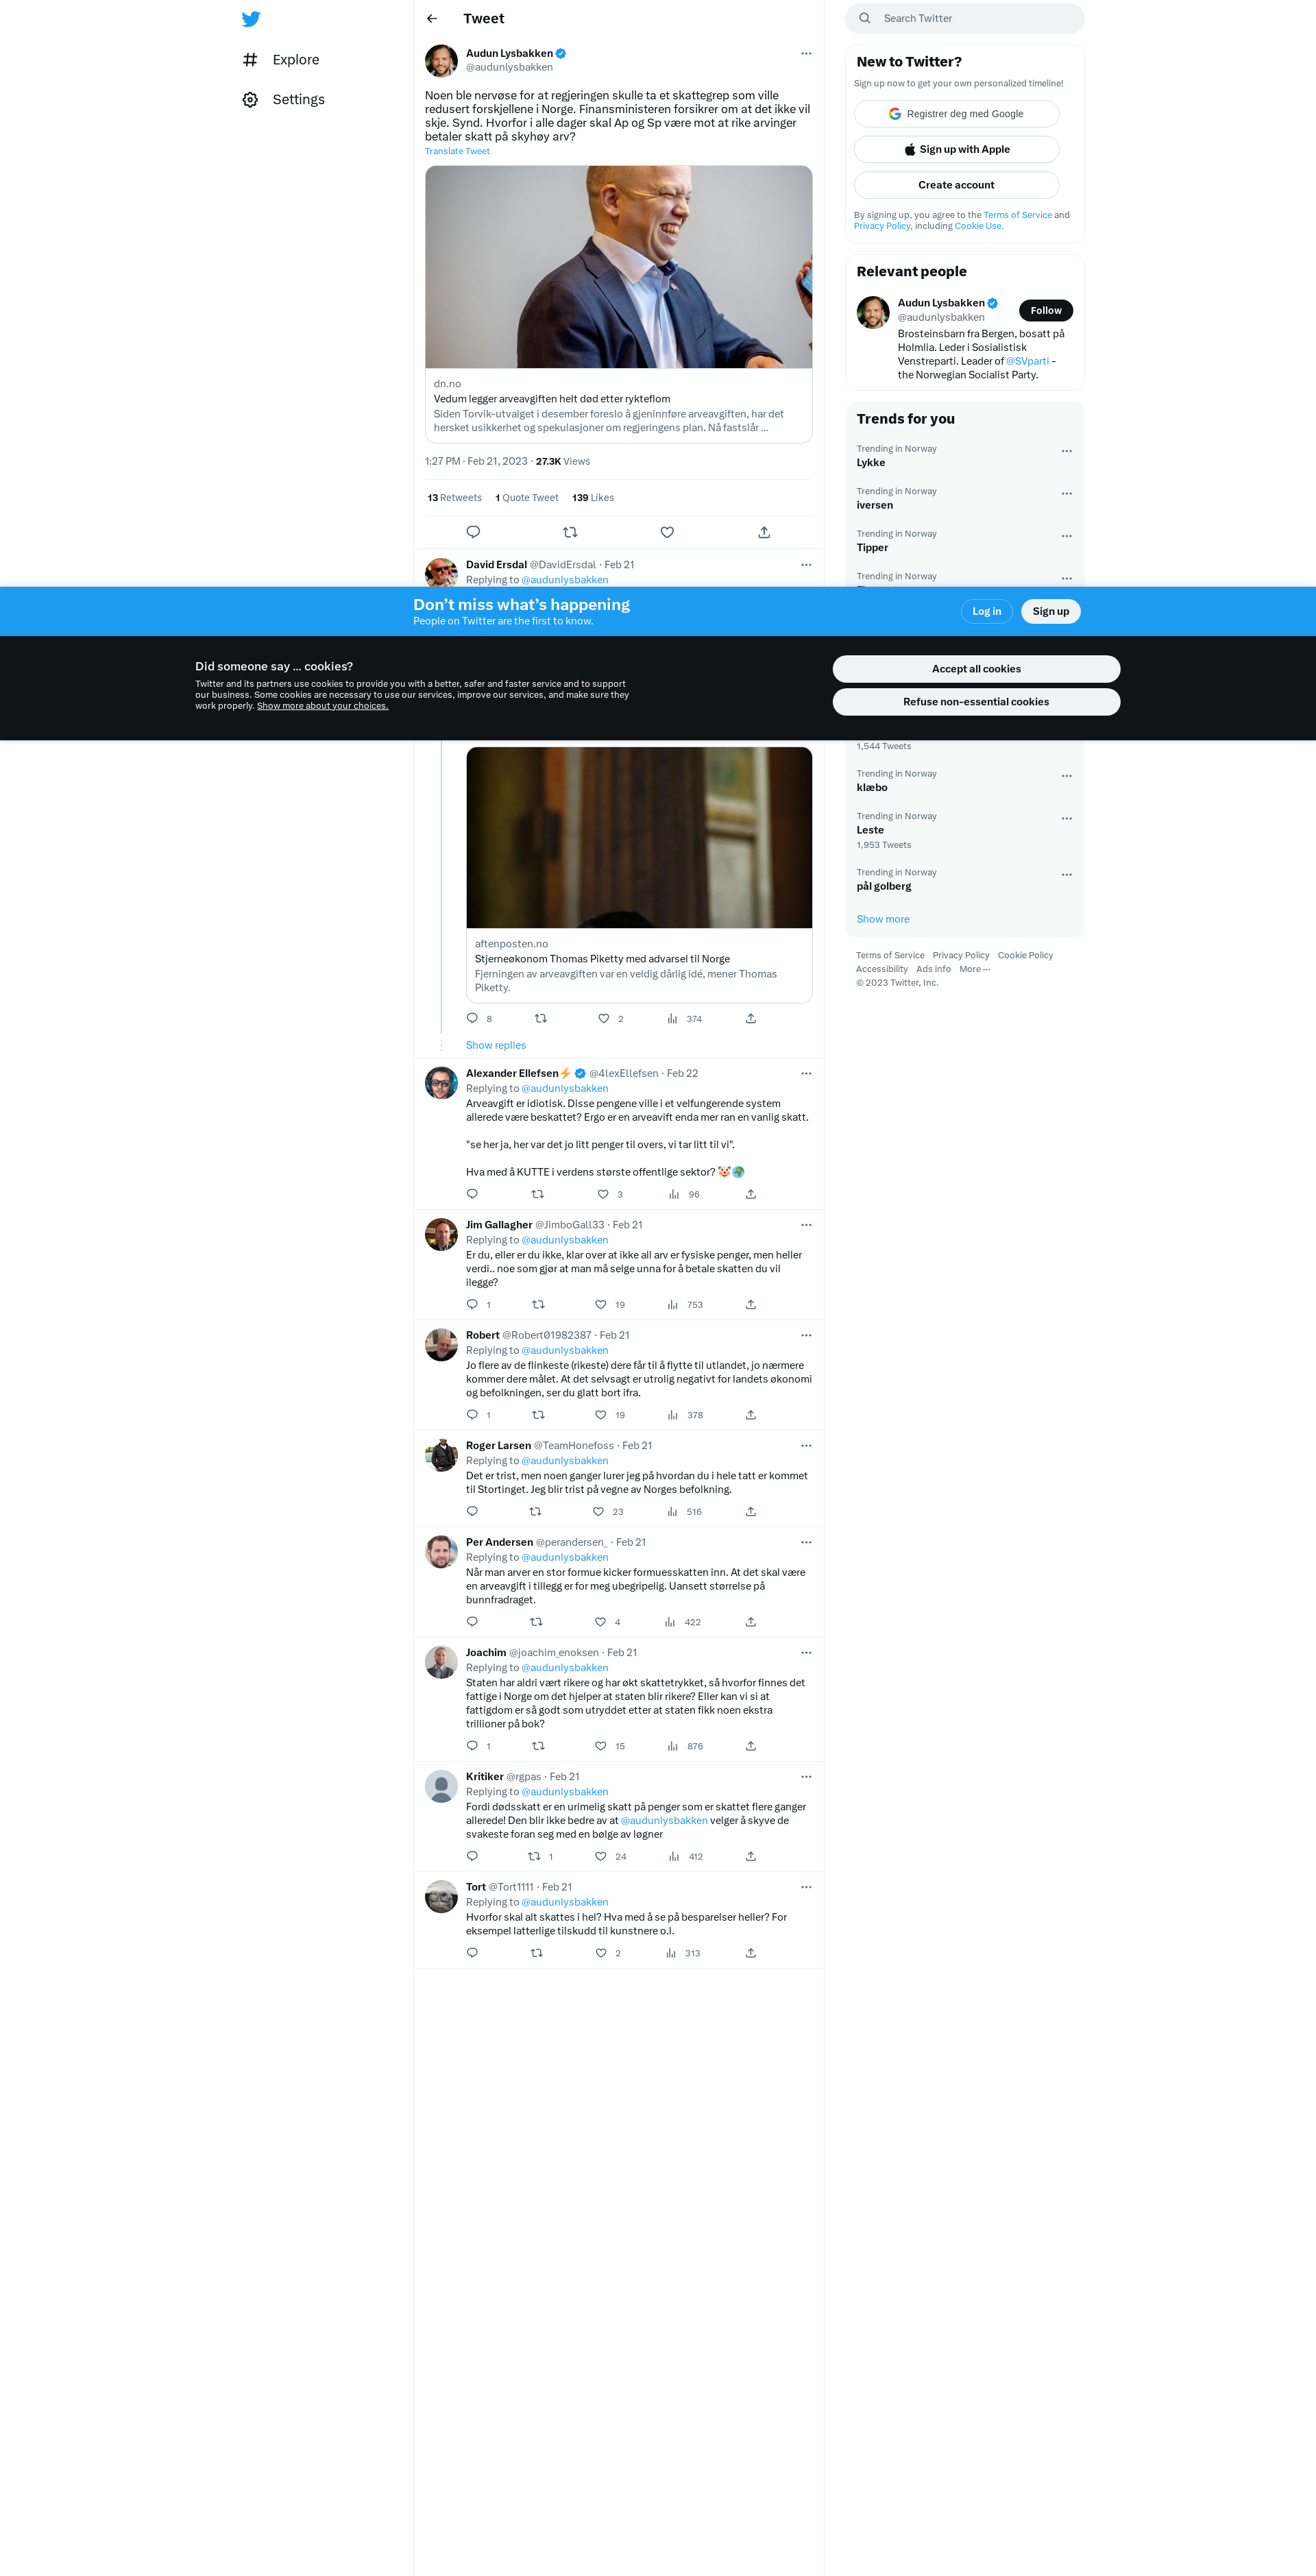Image resolution: width=1316 pixels, height=2576 pixels.
Task: Refuse non-essential cookies
Action: point(976,702)
